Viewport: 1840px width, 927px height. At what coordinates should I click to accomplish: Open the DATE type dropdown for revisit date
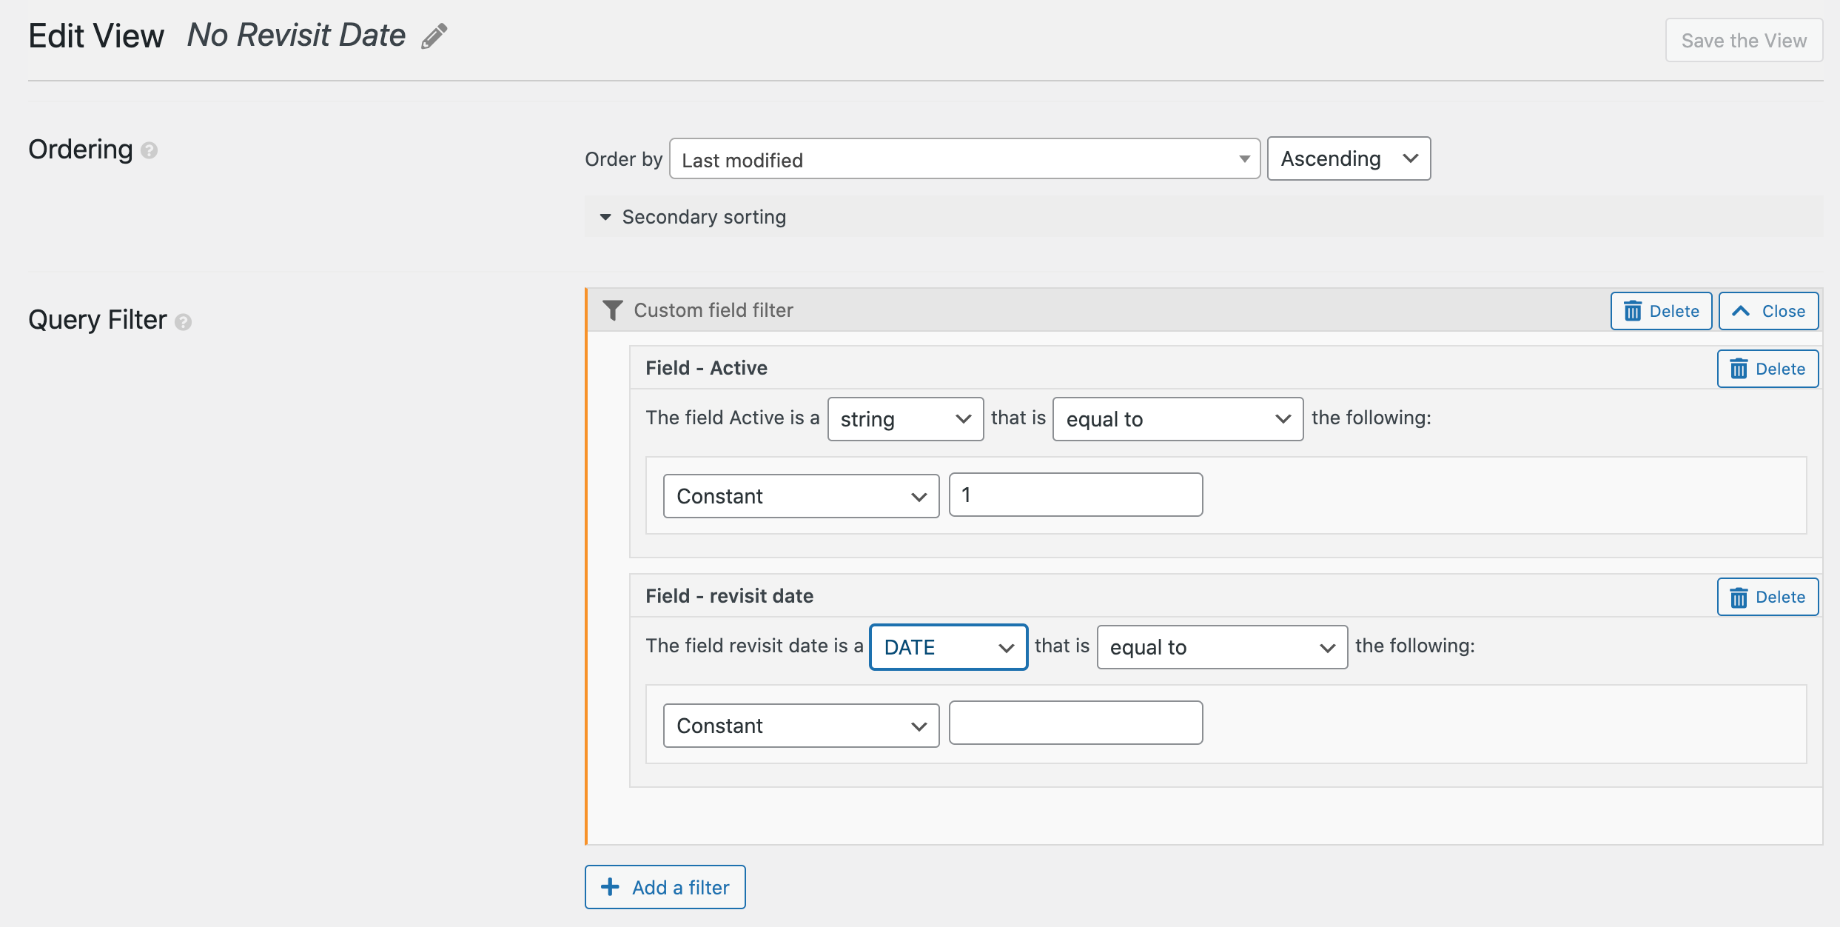(948, 647)
